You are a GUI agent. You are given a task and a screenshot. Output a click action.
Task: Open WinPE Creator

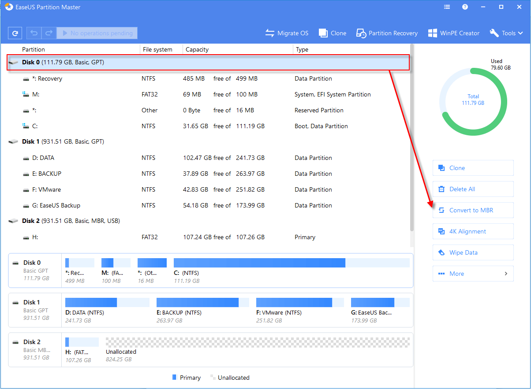point(453,33)
